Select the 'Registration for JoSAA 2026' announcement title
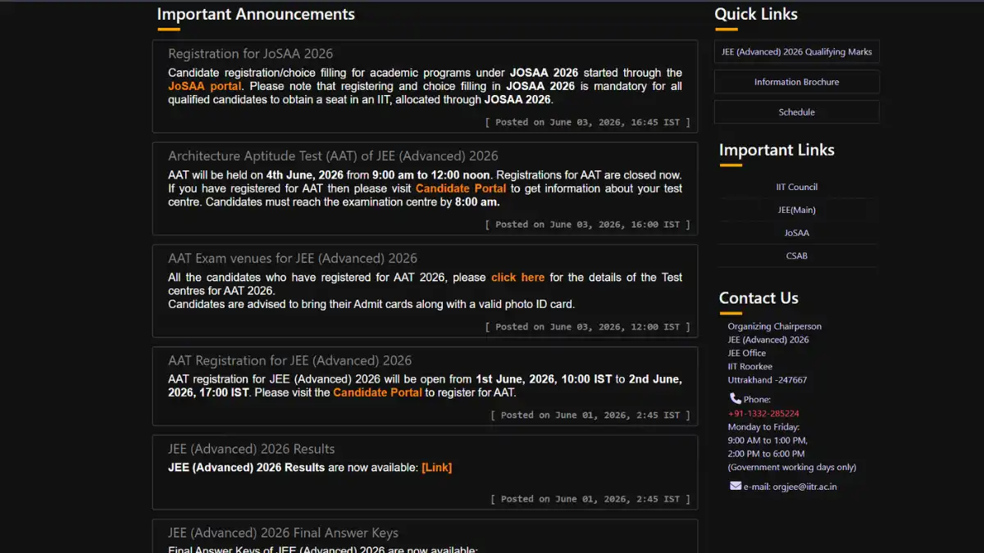 [251, 54]
